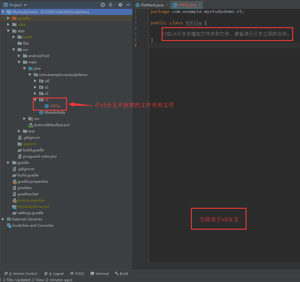Close the FileMark.java tab
300x282 pixels.
167,5
